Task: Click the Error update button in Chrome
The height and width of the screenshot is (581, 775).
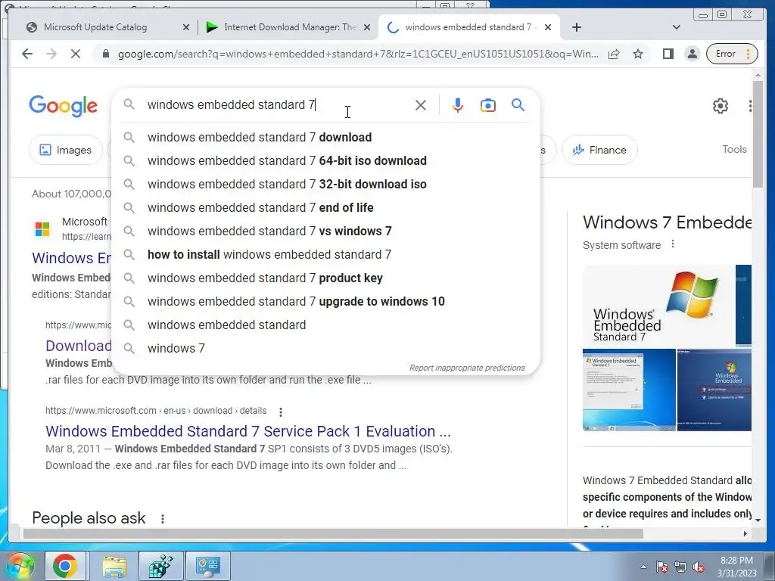Action: pos(732,54)
